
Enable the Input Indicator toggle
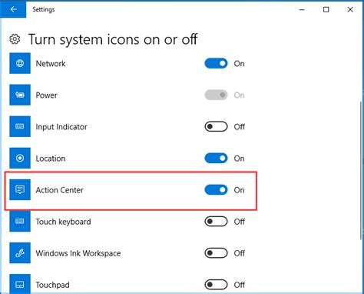(216, 126)
